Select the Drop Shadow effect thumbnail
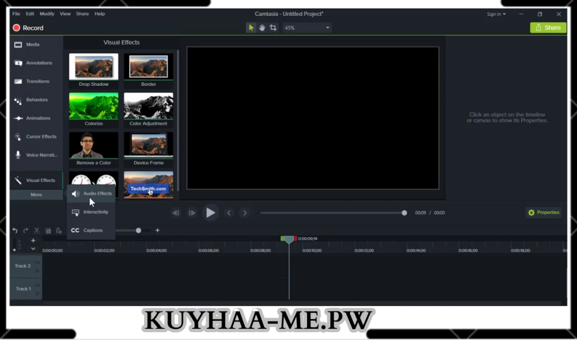Image resolution: width=577 pixels, height=340 pixels. [94, 70]
